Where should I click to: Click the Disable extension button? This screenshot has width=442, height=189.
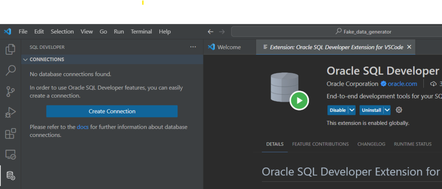coord(338,110)
